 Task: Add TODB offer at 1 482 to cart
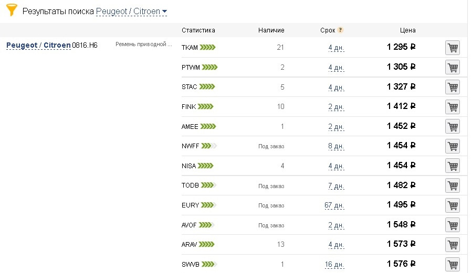(x=453, y=185)
